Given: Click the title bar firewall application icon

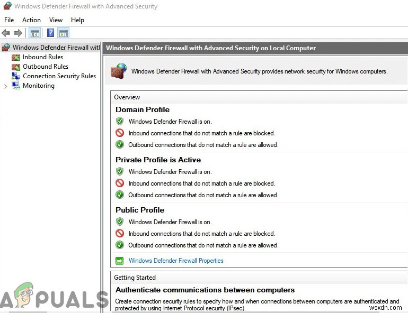Looking at the screenshot, I should point(7,6).
